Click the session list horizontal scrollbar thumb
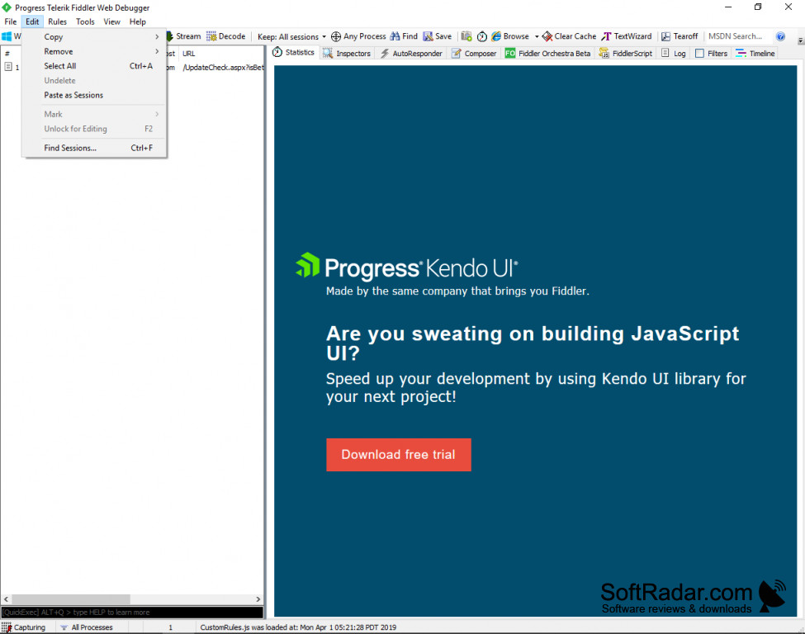 pyautogui.click(x=71, y=599)
